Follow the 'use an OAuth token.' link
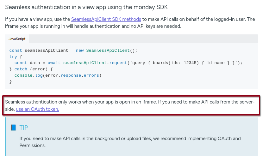Viewport: 269px width, 160px height. pyautogui.click(x=37, y=109)
